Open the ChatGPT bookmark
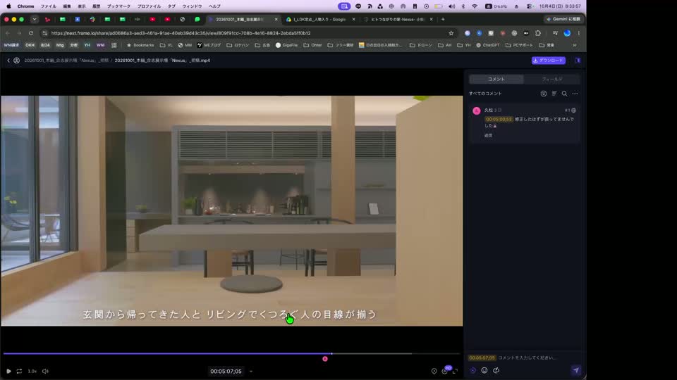The width and height of the screenshot is (677, 380). [487, 45]
